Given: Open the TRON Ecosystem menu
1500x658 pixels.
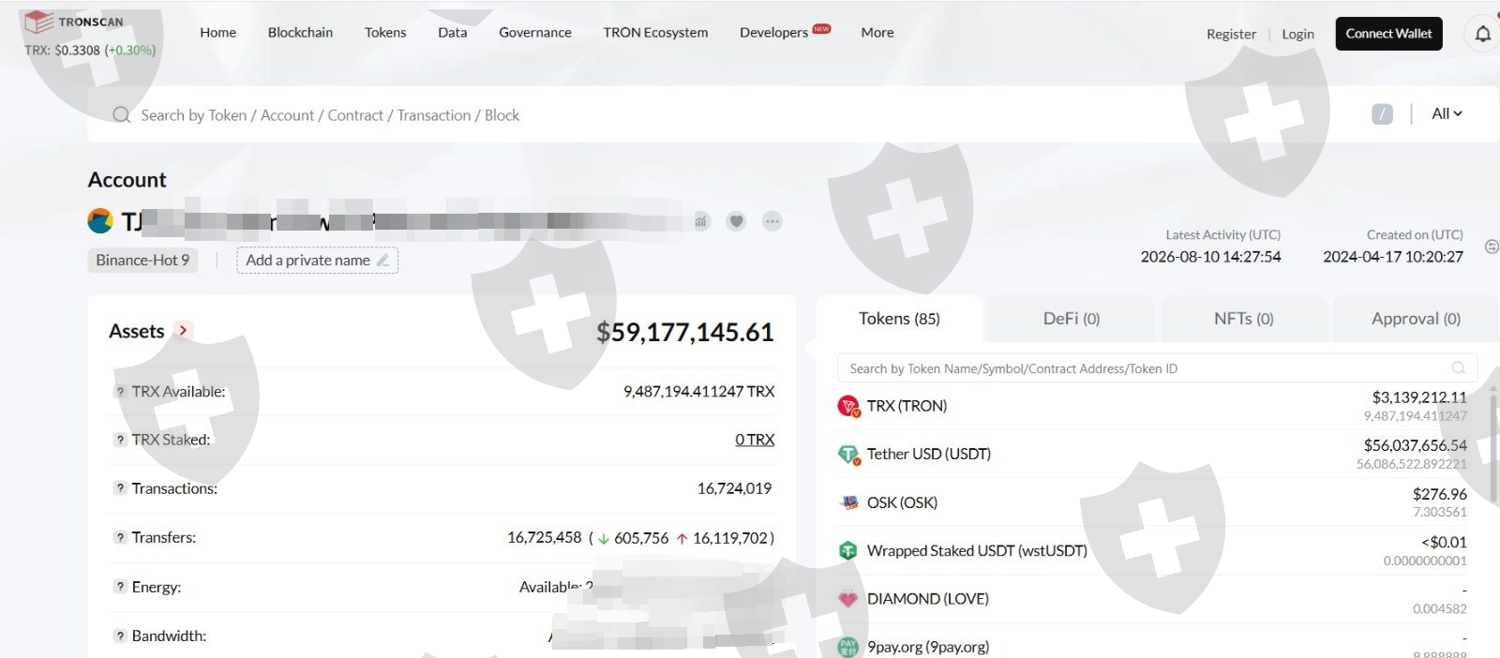Looking at the screenshot, I should point(655,32).
